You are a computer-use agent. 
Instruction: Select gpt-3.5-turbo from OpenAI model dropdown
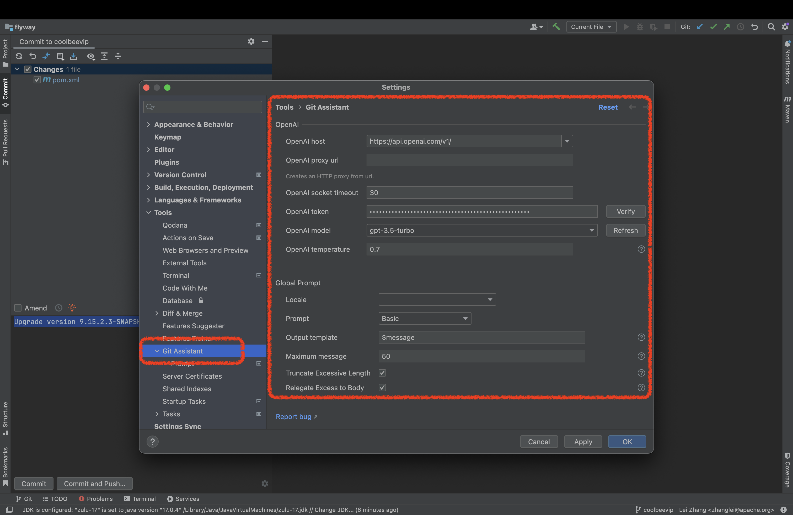(481, 230)
